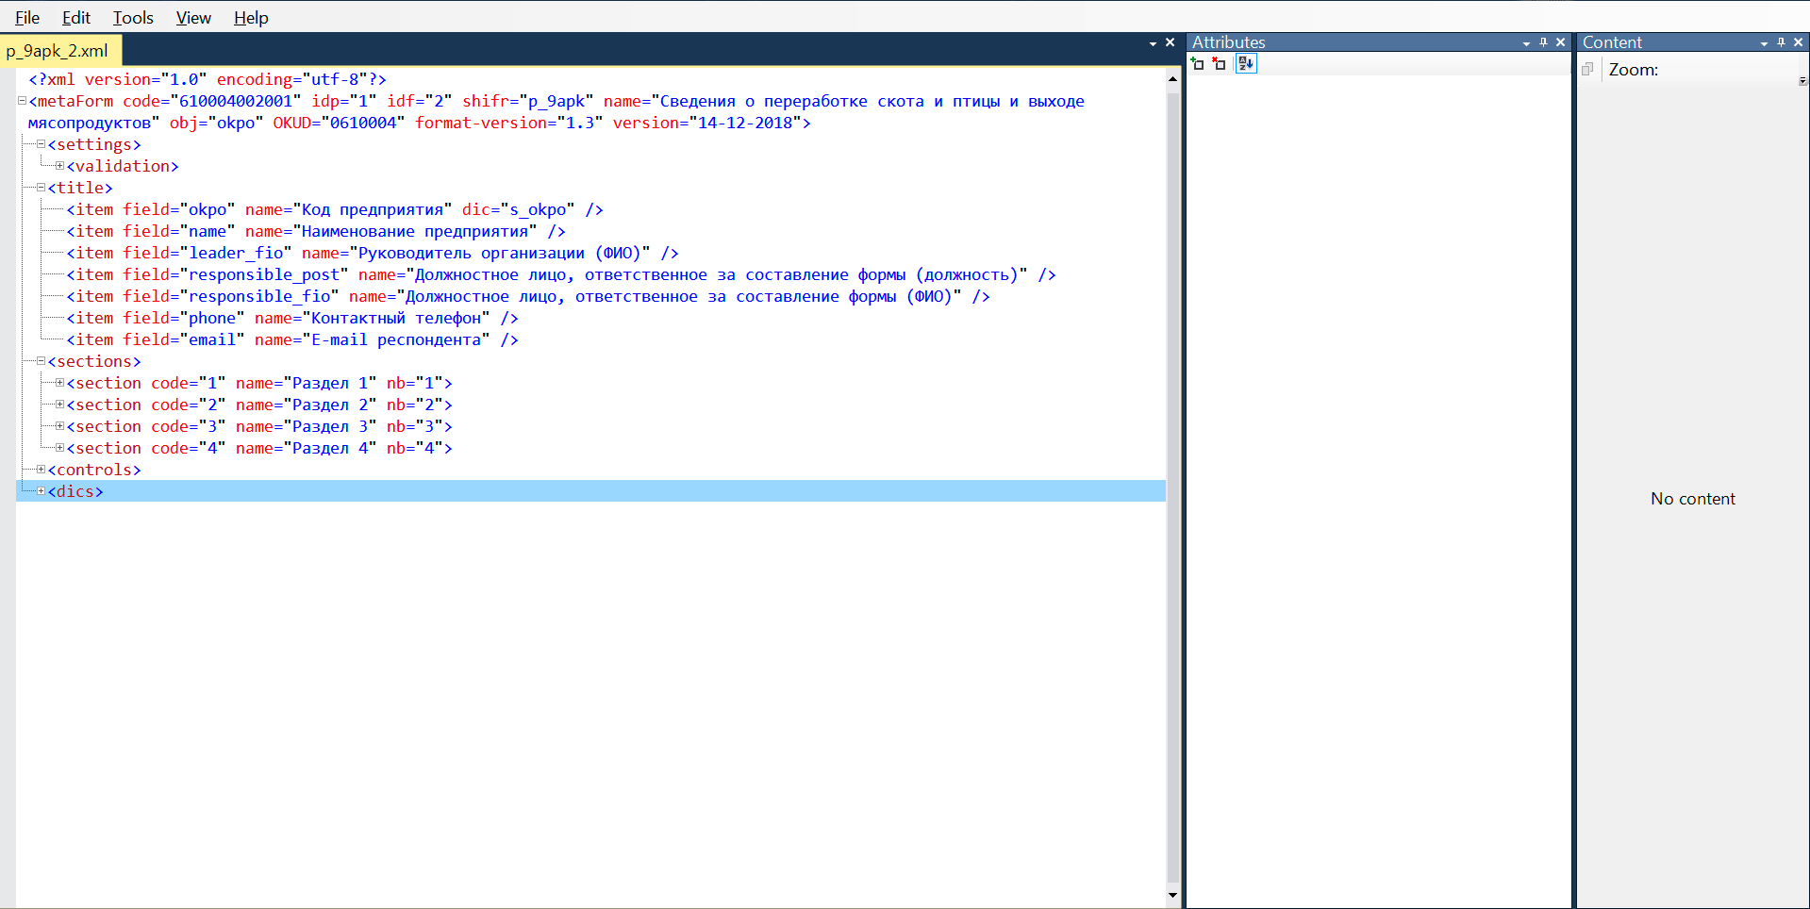This screenshot has height=909, width=1810.
Task: Open the View menu
Action: [x=193, y=18]
